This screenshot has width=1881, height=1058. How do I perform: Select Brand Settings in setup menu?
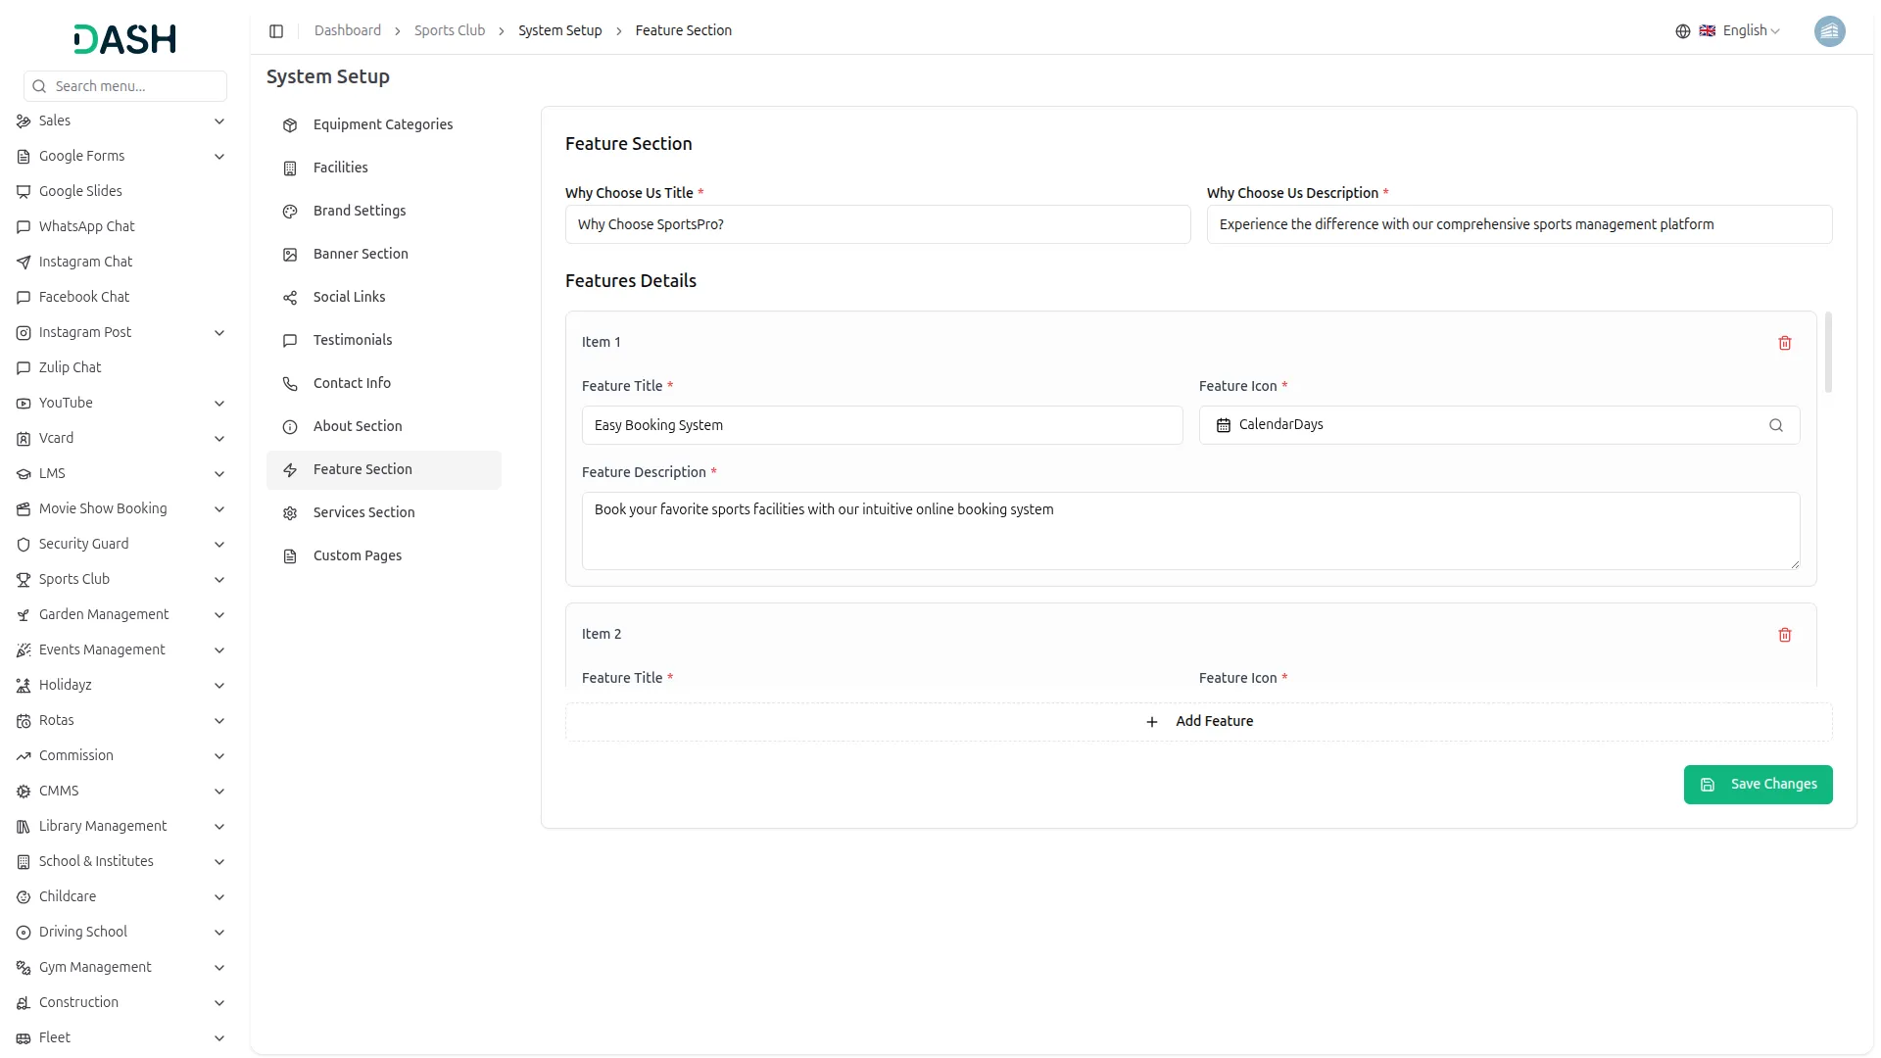click(x=359, y=211)
